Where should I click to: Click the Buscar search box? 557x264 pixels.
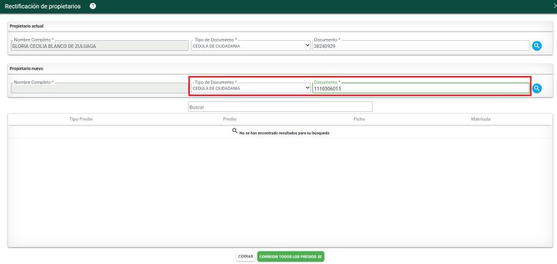point(280,107)
